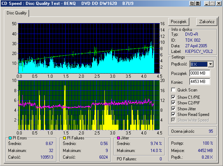Click the magenta Jitter legend swatch

pos(118,138)
